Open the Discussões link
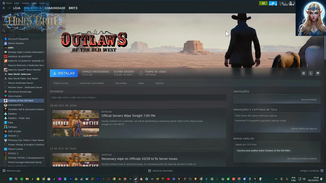 121,83
